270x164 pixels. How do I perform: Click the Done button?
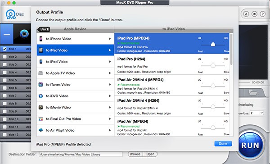223,144
